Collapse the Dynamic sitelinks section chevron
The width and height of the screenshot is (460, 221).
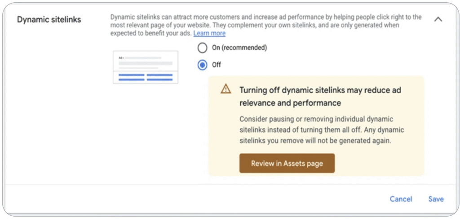coord(438,19)
